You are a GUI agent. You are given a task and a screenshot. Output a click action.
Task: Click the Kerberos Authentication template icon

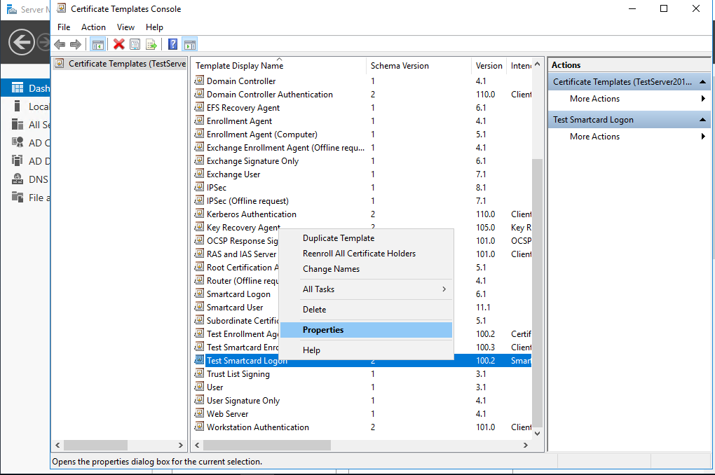click(199, 214)
